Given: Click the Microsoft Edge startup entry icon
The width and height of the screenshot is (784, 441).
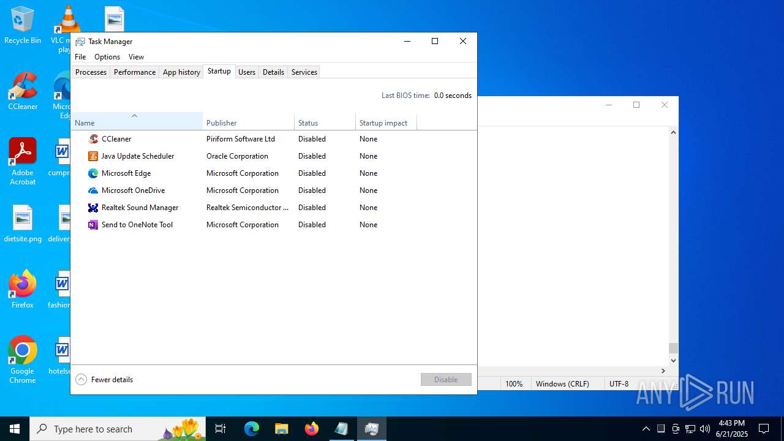Looking at the screenshot, I should coord(93,173).
